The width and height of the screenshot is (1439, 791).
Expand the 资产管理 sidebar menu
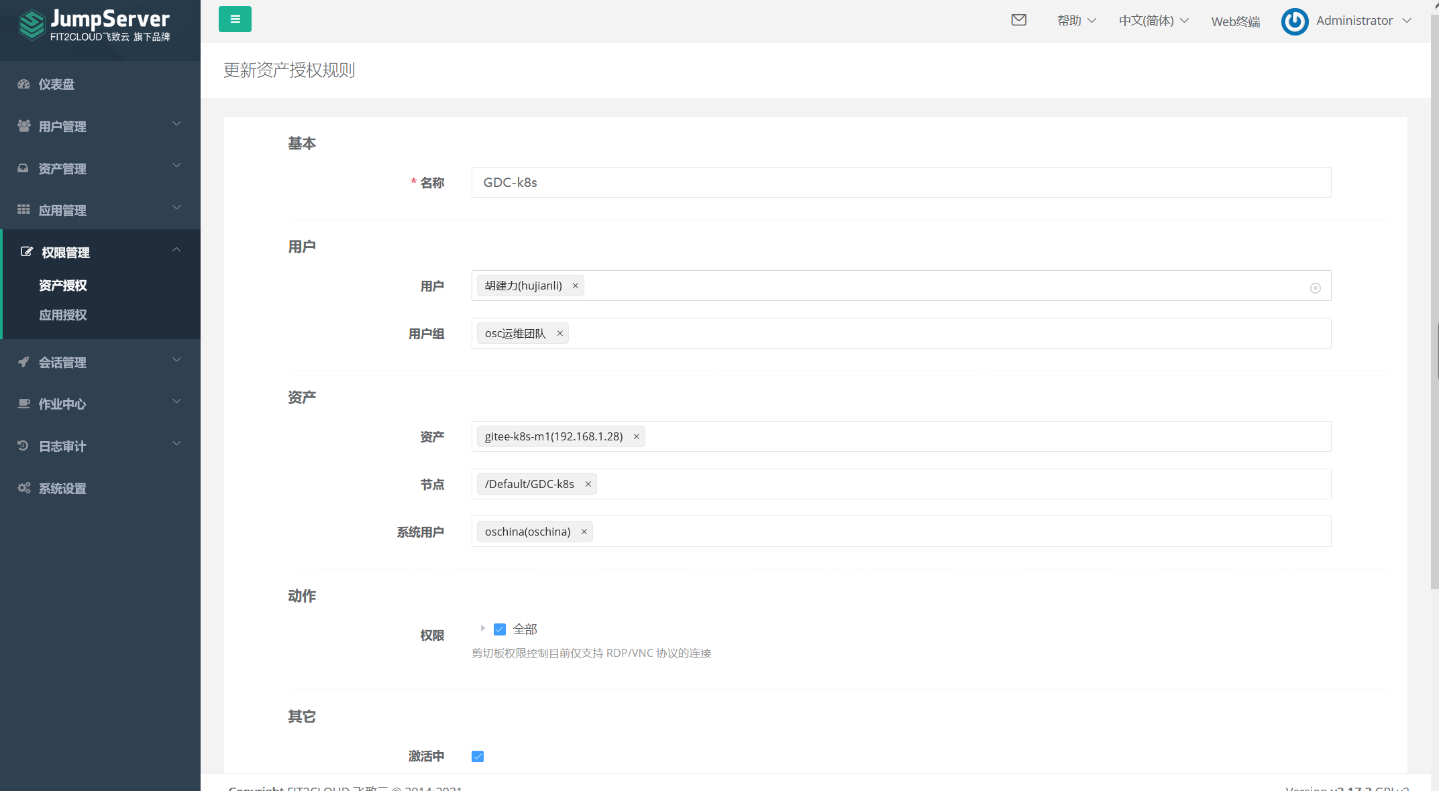[100, 168]
